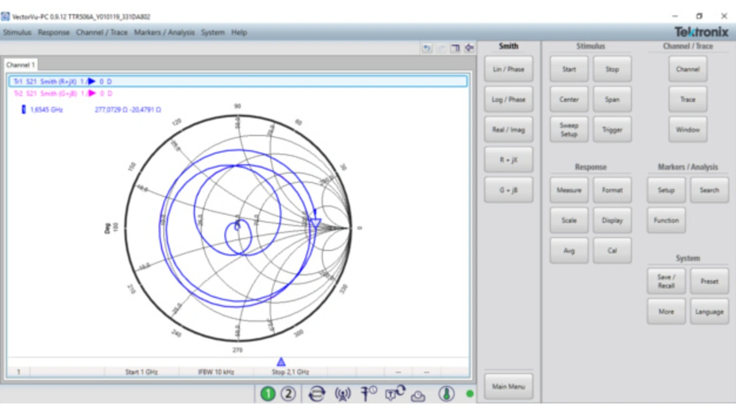
Task: Click the back arrow icon above the softkey panel
Action: [x=469, y=48]
